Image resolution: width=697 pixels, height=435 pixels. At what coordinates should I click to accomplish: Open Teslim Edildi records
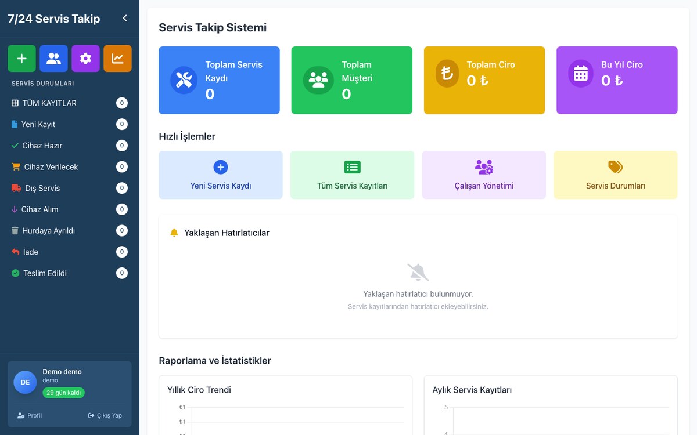tap(70, 273)
